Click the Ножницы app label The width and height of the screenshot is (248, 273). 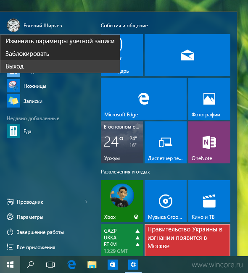pos(35,86)
